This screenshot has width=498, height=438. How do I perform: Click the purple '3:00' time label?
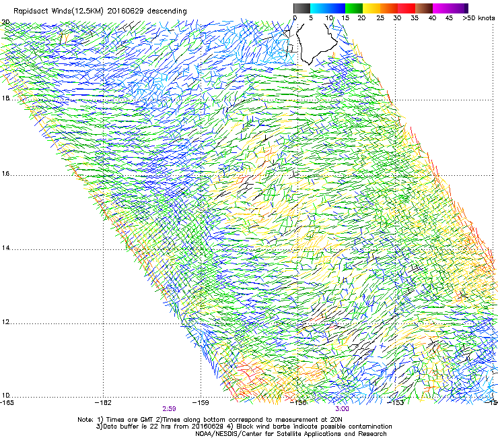click(342, 409)
